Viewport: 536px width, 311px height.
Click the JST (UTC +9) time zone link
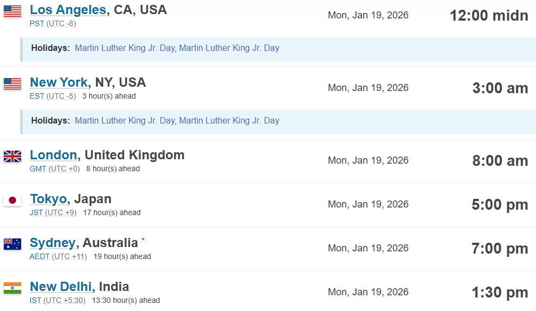point(53,212)
